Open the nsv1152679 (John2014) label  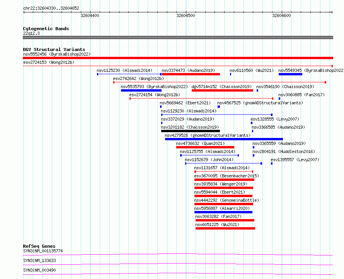209,160
